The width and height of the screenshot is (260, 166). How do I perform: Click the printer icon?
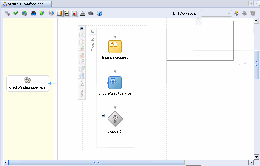pyautogui.click(x=82, y=13)
